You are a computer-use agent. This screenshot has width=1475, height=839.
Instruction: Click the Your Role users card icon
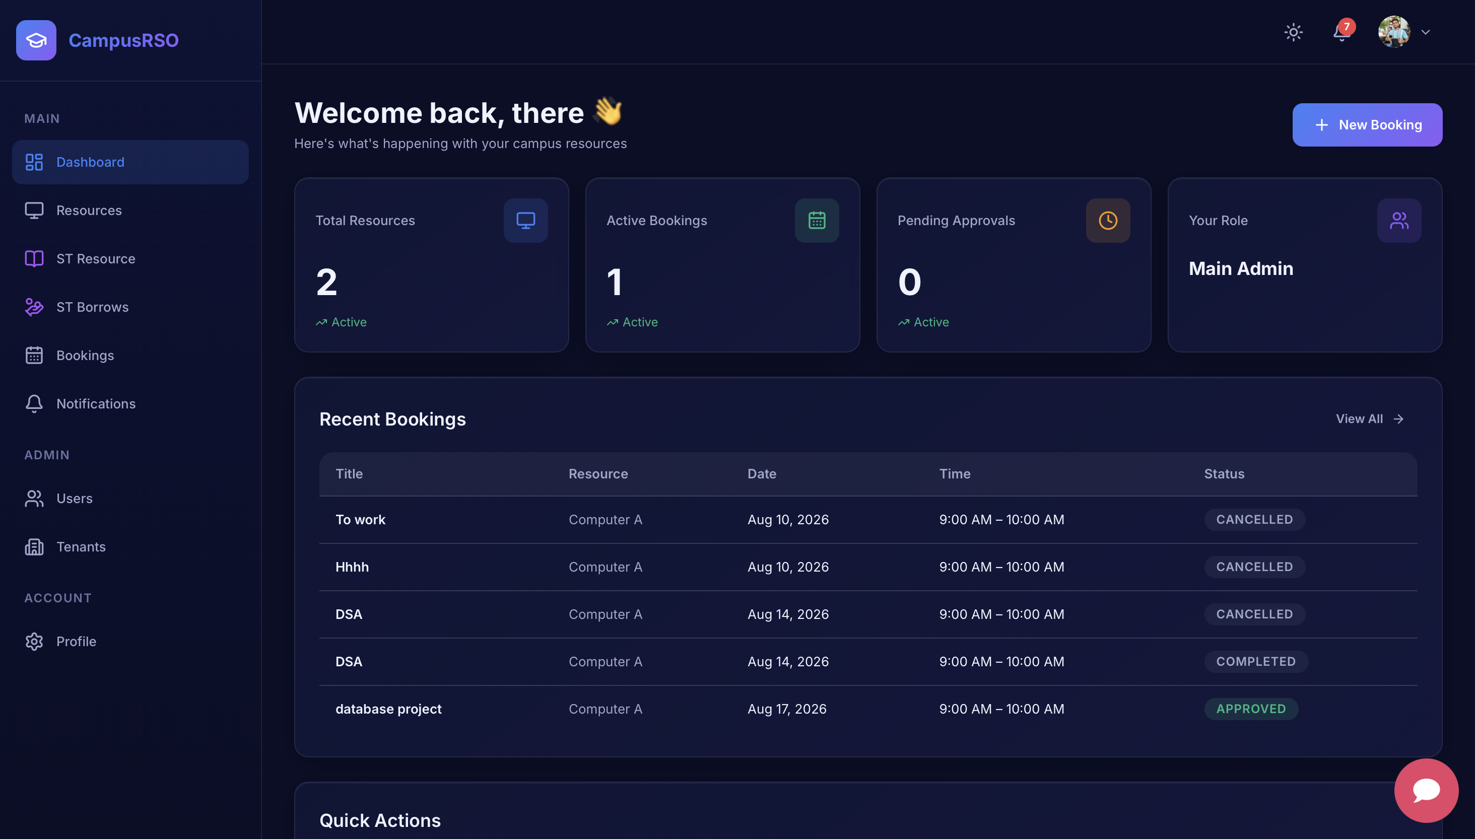tap(1399, 221)
